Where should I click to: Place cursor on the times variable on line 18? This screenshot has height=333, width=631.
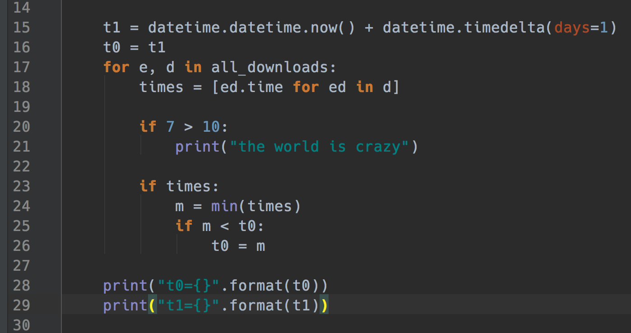pos(161,87)
